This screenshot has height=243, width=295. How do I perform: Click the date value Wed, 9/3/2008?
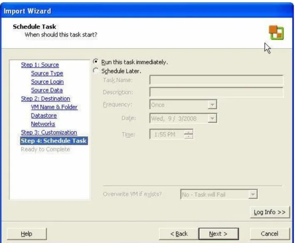[x=174, y=119]
